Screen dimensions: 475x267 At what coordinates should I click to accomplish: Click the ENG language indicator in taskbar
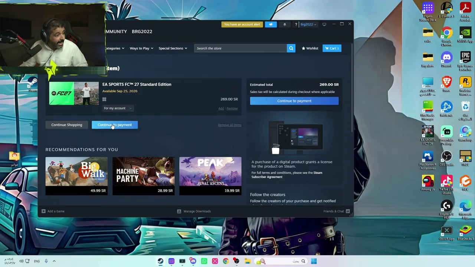point(37,261)
